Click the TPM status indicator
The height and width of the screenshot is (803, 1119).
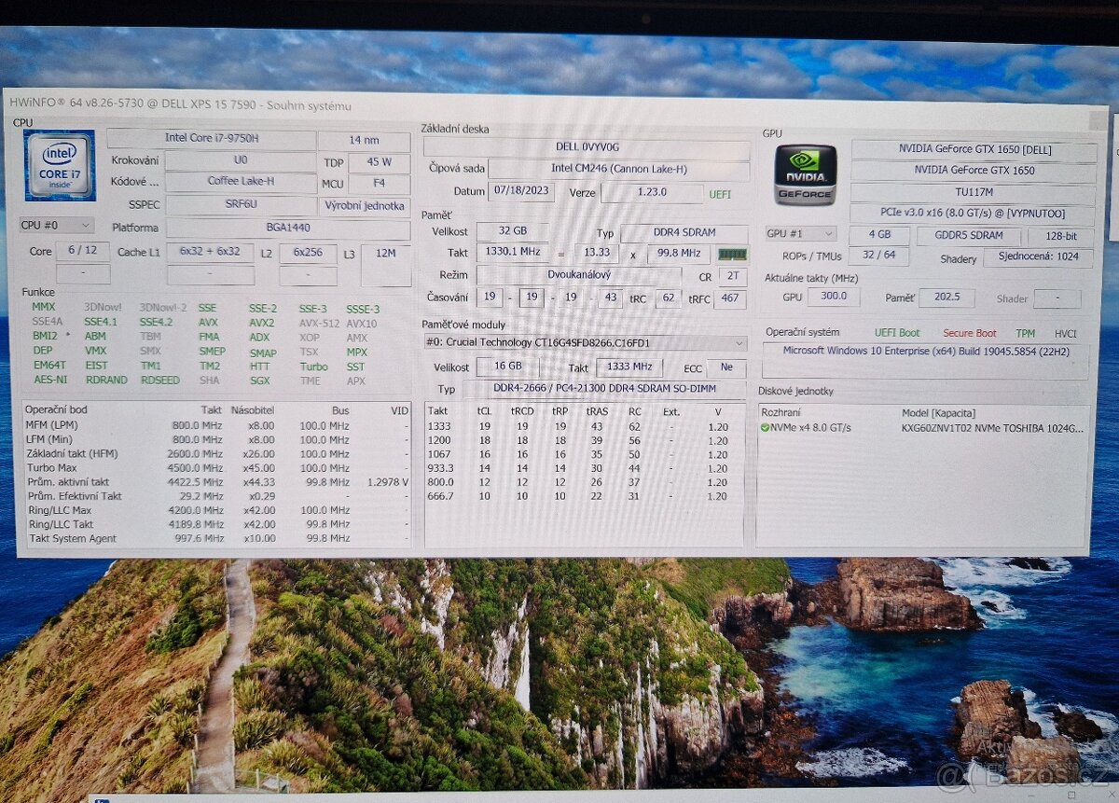click(x=1026, y=332)
